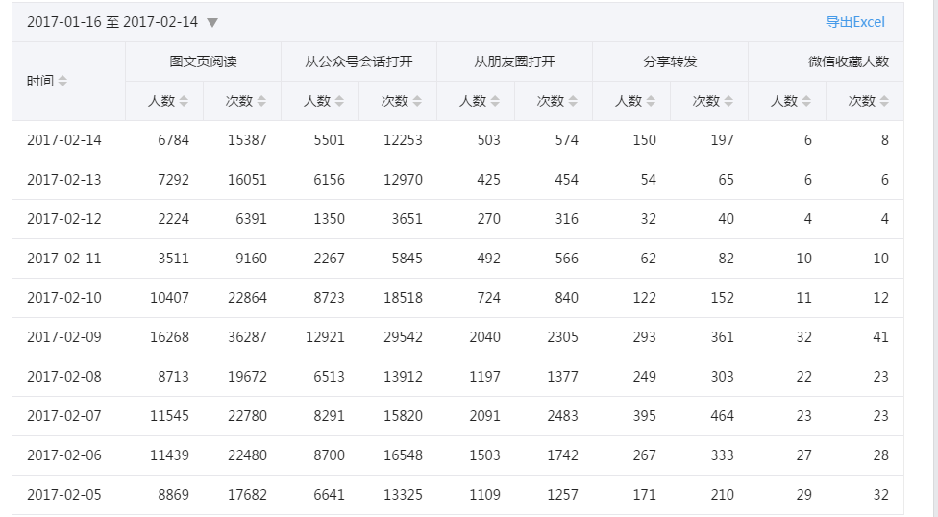Sort by 从朋友圈打开 次数 column

(x=573, y=101)
